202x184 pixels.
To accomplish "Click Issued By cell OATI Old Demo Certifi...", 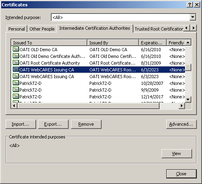I will [113, 56].
